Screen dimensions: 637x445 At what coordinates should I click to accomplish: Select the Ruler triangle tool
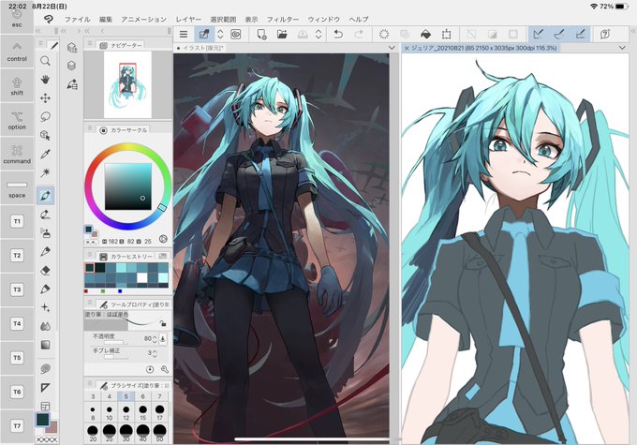click(x=45, y=388)
